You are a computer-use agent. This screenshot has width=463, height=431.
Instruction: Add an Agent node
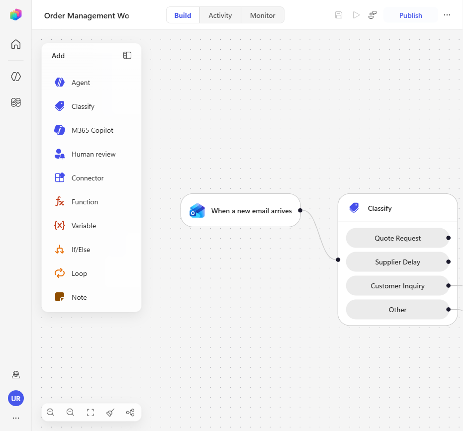(92, 83)
